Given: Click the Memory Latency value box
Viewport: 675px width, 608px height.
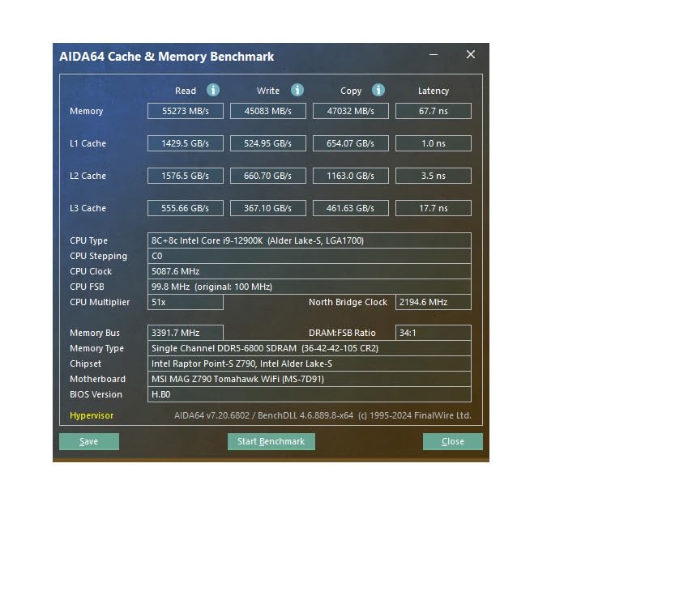Looking at the screenshot, I should coord(433,111).
